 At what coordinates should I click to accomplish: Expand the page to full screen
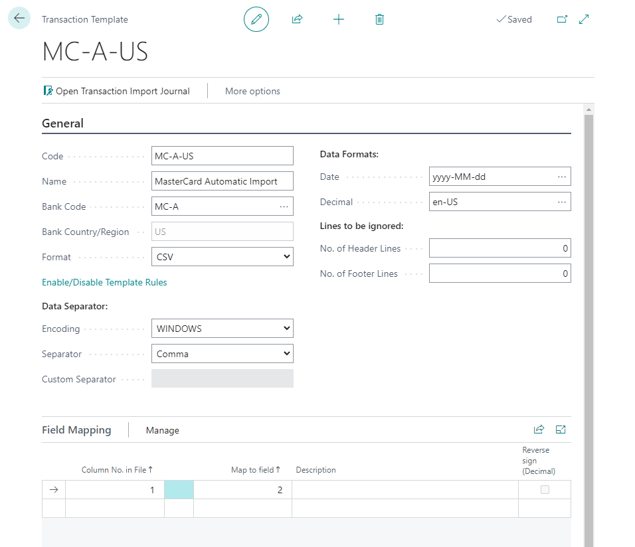tap(584, 19)
